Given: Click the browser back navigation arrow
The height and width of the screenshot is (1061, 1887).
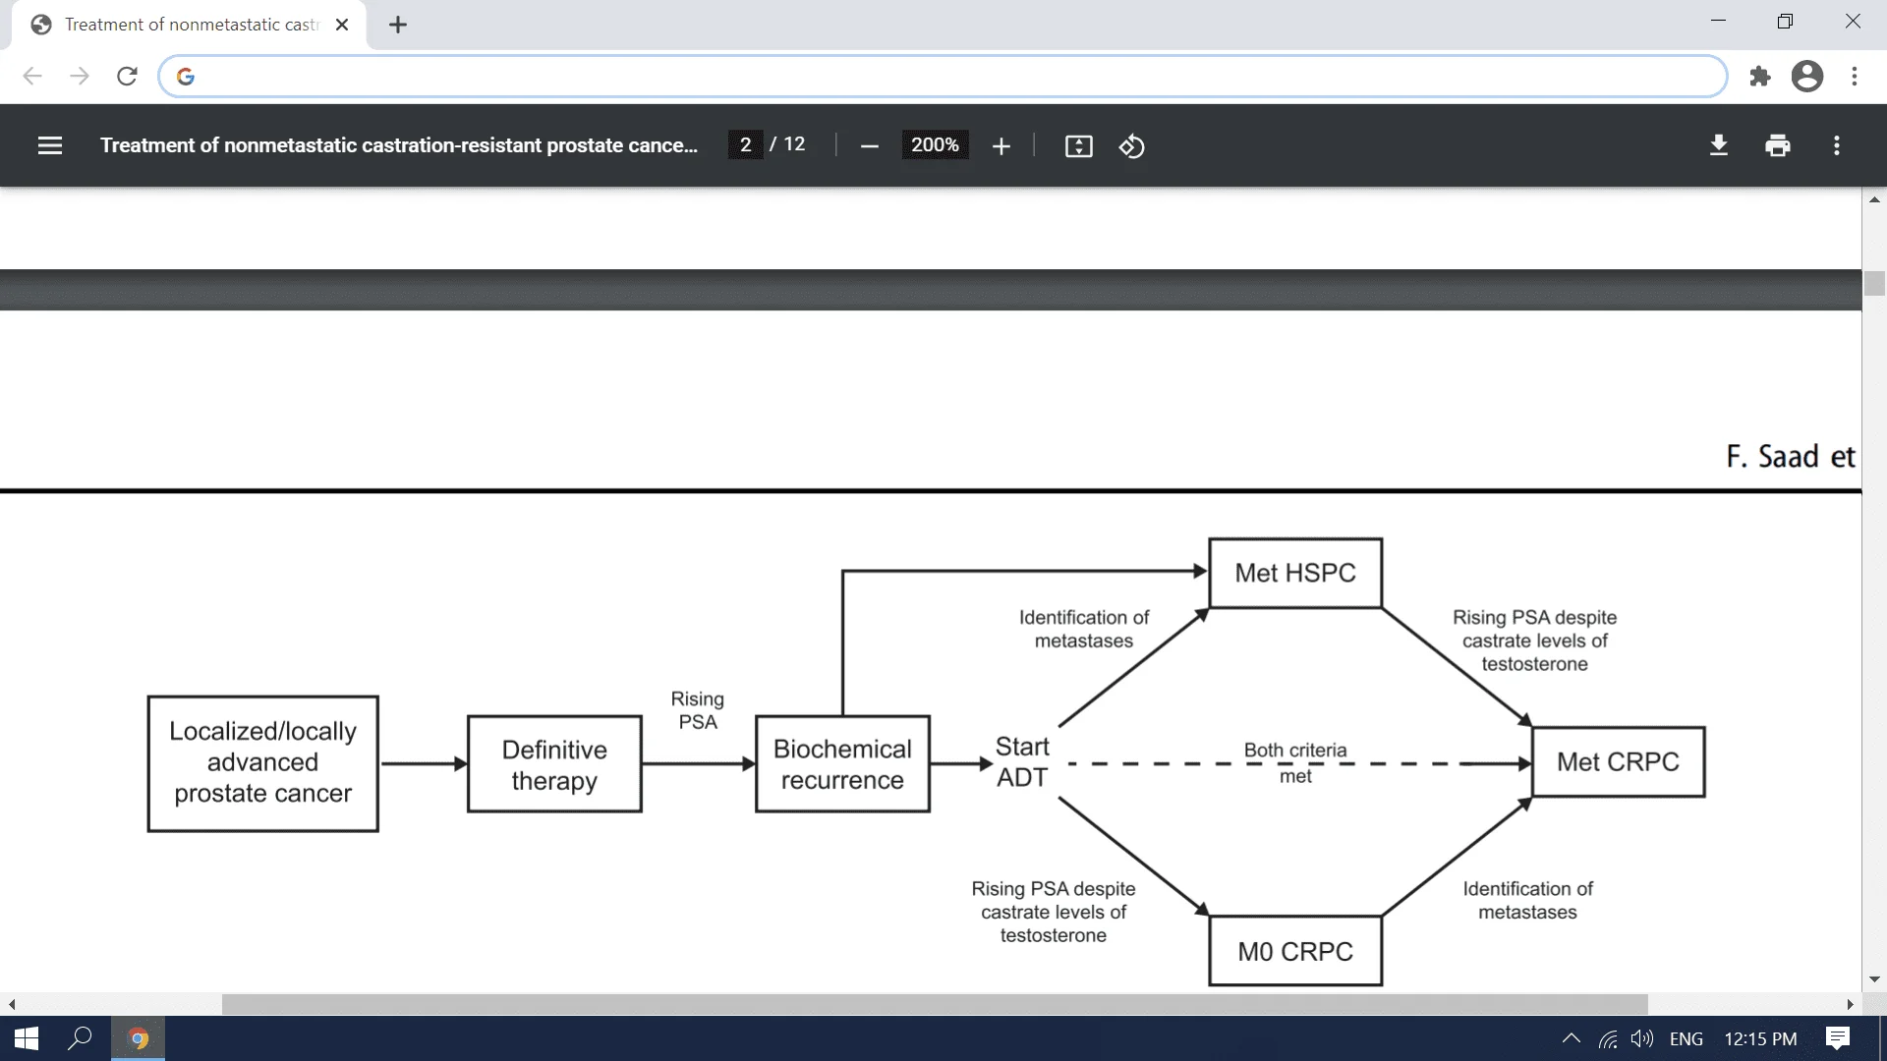Looking at the screenshot, I should click(32, 77).
